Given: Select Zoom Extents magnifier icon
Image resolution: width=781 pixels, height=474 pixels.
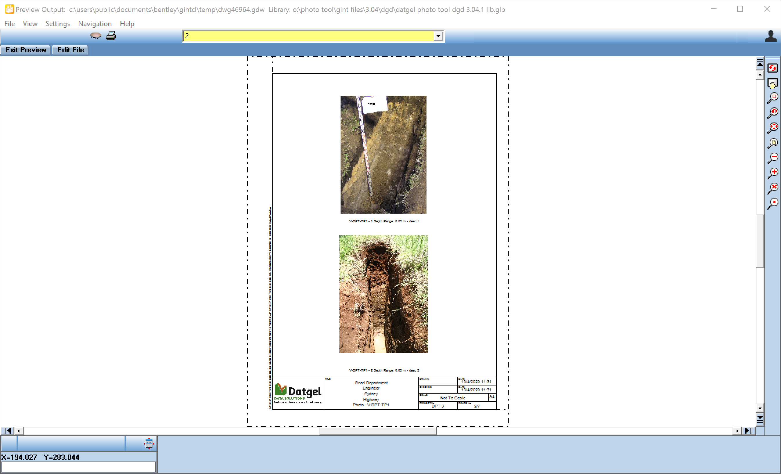Looking at the screenshot, I should pos(773,127).
